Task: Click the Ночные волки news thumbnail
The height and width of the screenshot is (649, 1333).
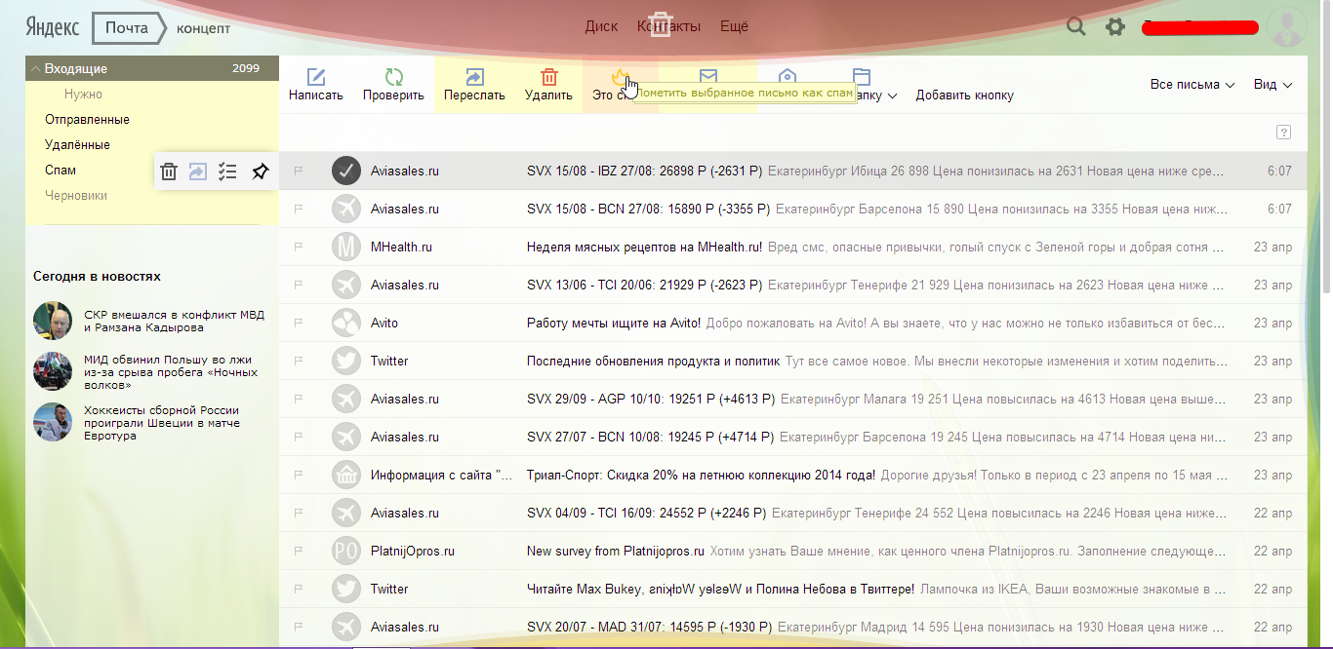Action: tap(53, 371)
